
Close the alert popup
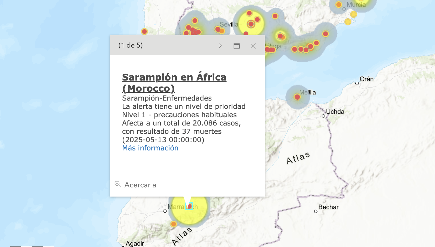click(253, 46)
